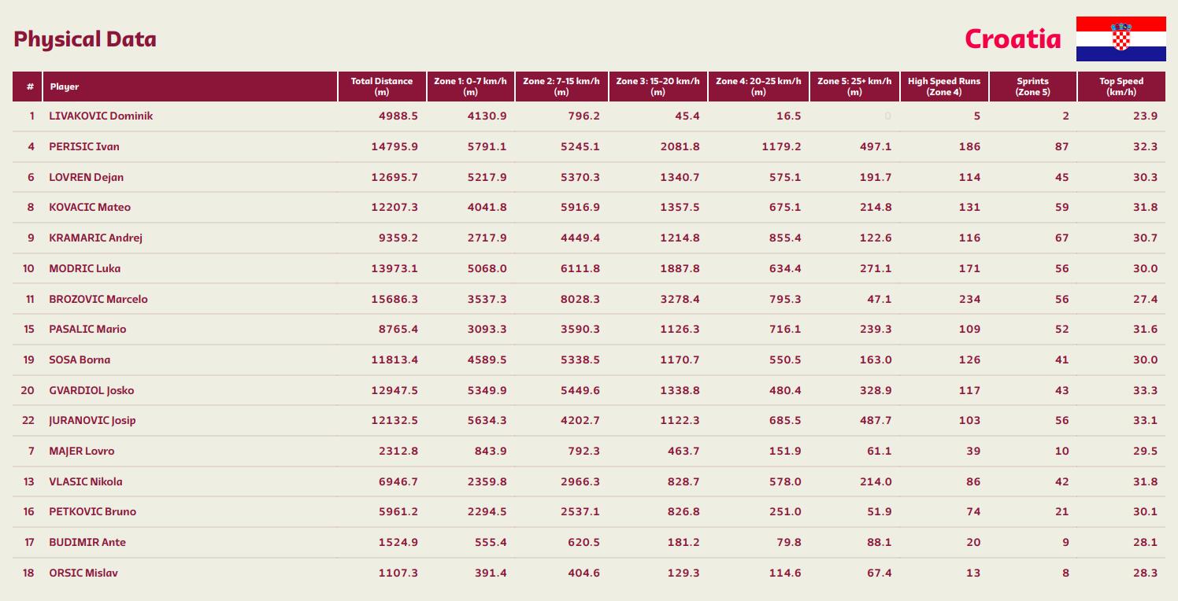The width and height of the screenshot is (1178, 601).
Task: Click the Zone 3: 15-20 km/h header
Action: 658,87
